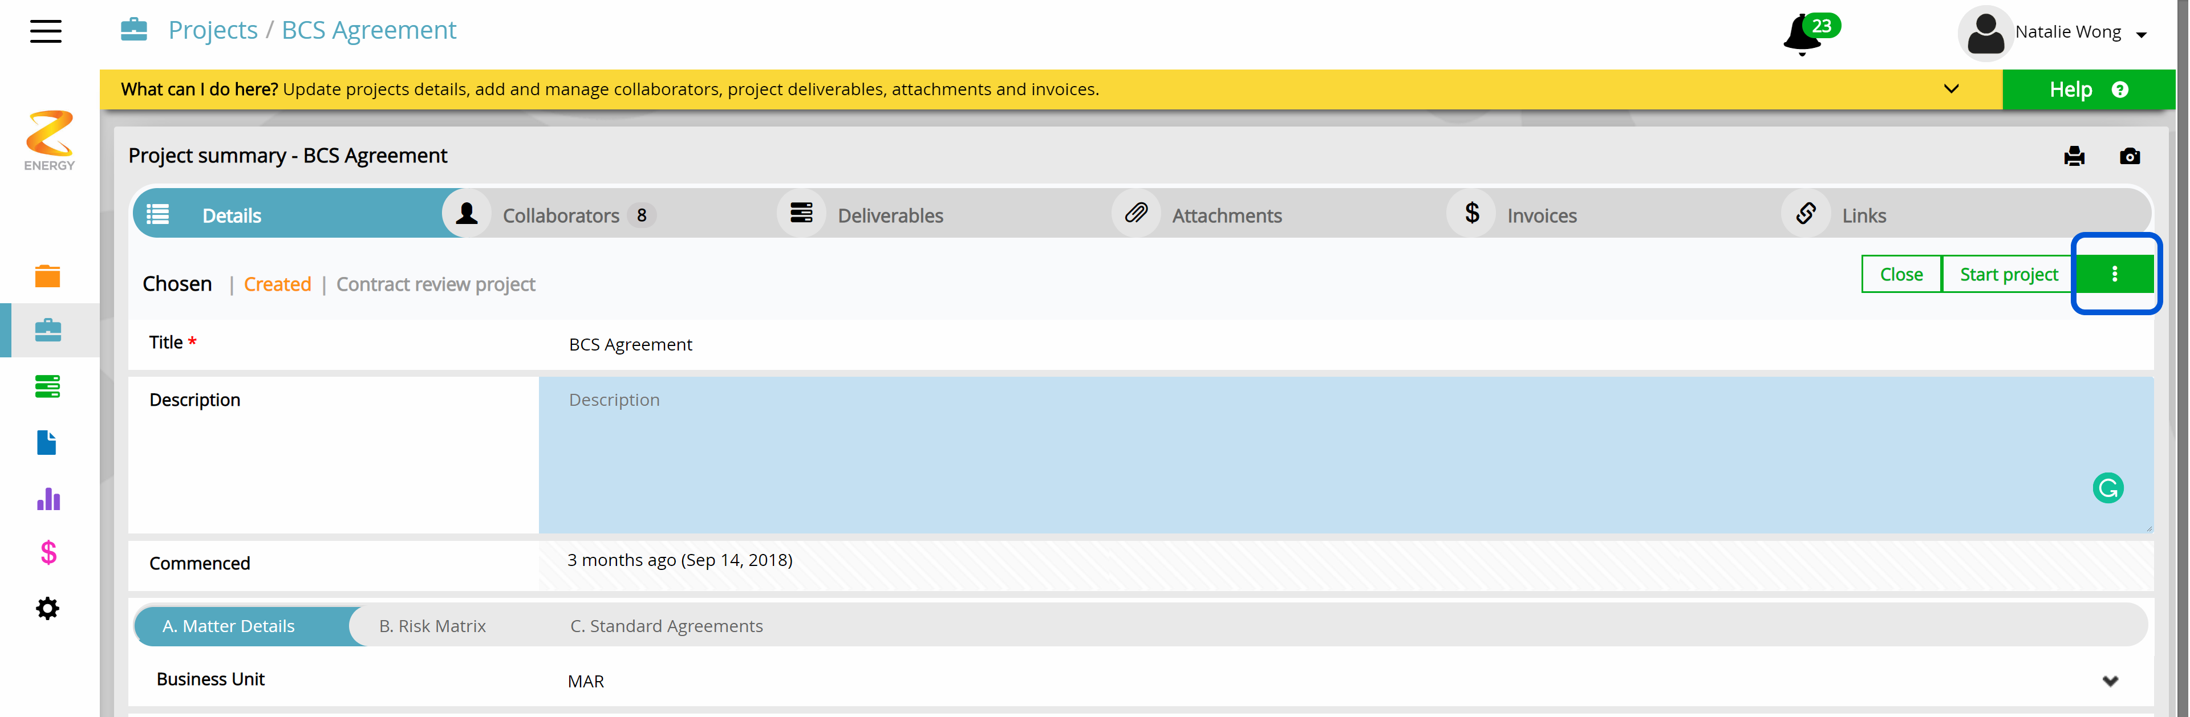Screen dimensions: 2190x717
Task: Select the C. Standard Agreements sub-tab
Action: point(666,626)
